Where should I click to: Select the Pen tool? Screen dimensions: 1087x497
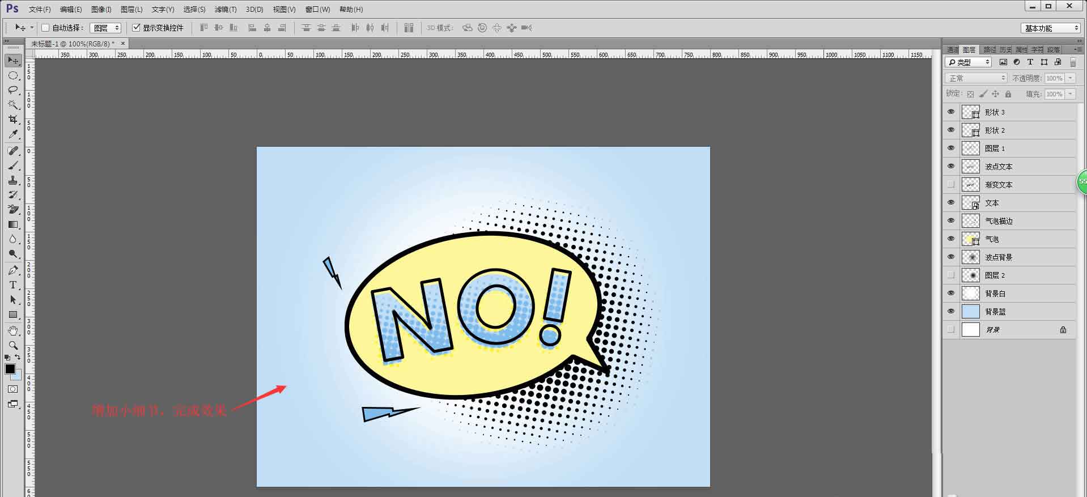click(13, 270)
